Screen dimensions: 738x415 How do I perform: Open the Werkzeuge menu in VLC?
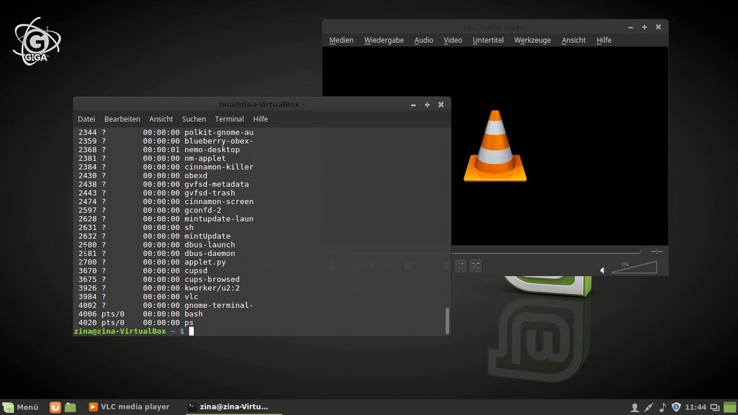click(532, 40)
